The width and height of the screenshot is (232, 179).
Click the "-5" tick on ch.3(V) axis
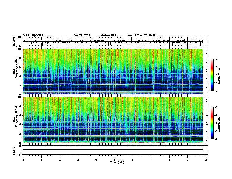click(x=20, y=155)
